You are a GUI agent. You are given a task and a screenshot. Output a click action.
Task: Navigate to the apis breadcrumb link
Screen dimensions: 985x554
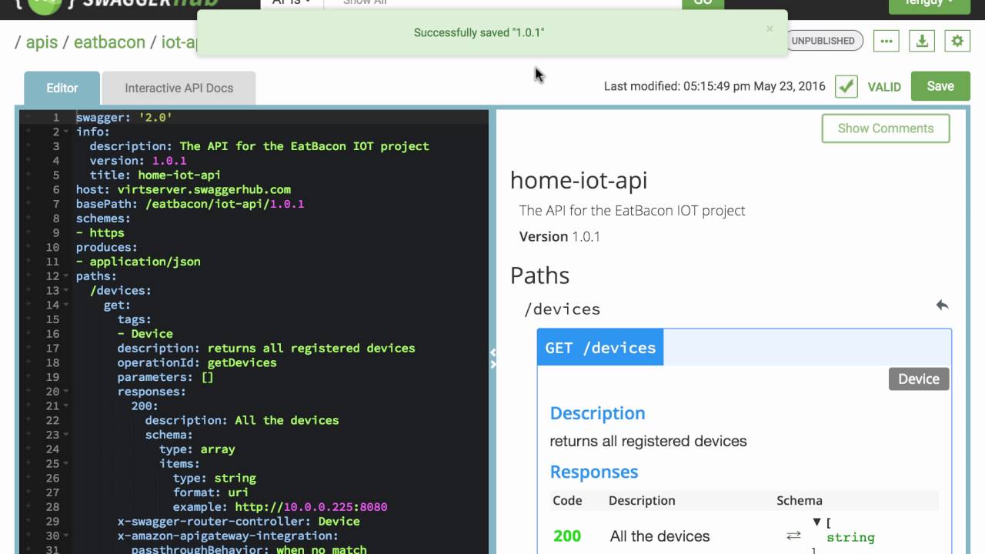pyautogui.click(x=42, y=42)
